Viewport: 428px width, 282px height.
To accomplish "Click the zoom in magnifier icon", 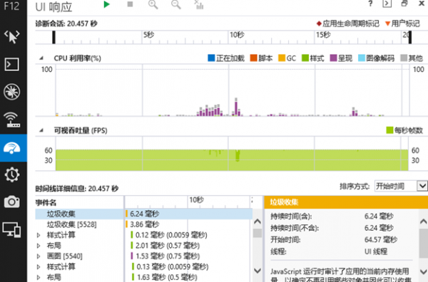I will pos(153,4).
